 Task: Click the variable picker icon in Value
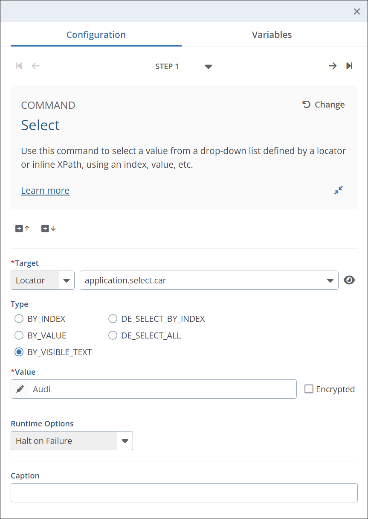point(20,389)
